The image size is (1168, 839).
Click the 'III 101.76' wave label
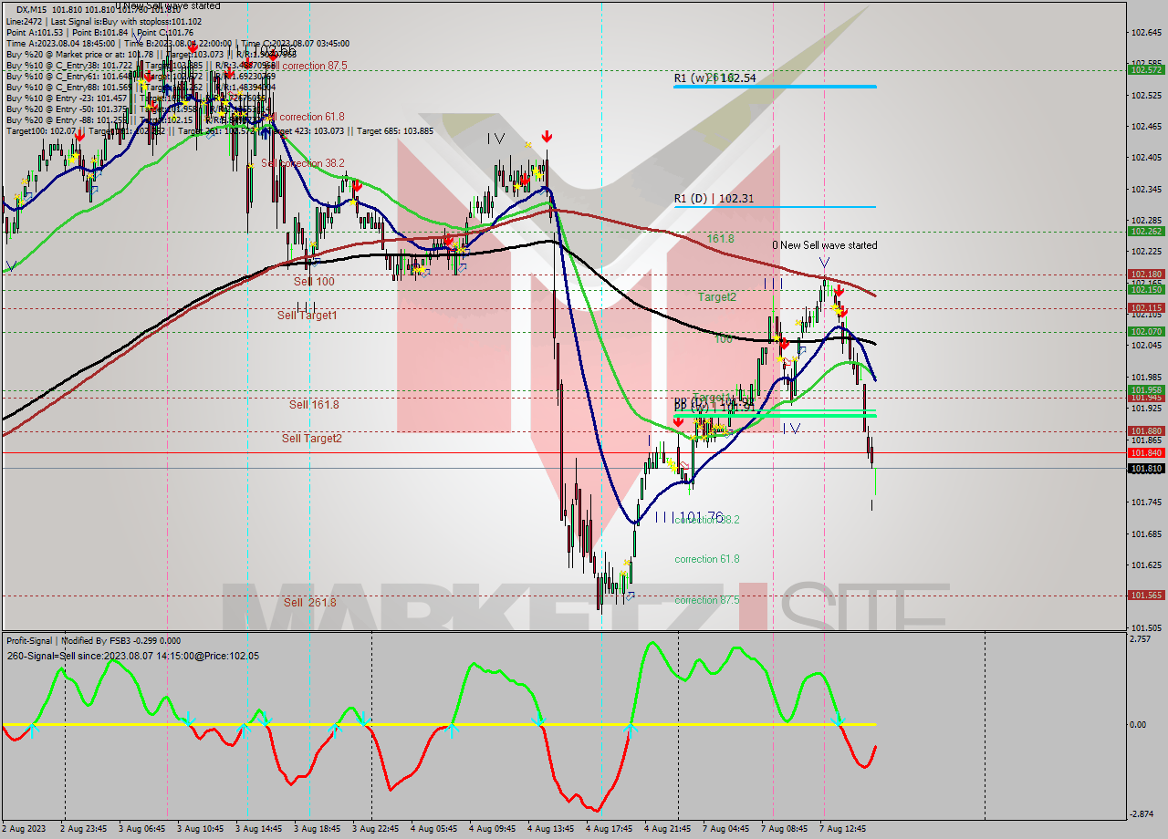pyautogui.click(x=689, y=517)
